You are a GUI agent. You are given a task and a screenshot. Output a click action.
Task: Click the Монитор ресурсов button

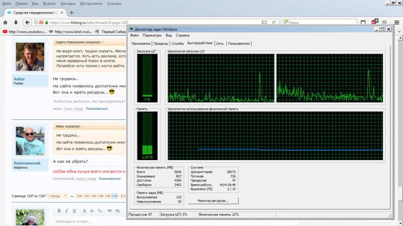(x=213, y=200)
